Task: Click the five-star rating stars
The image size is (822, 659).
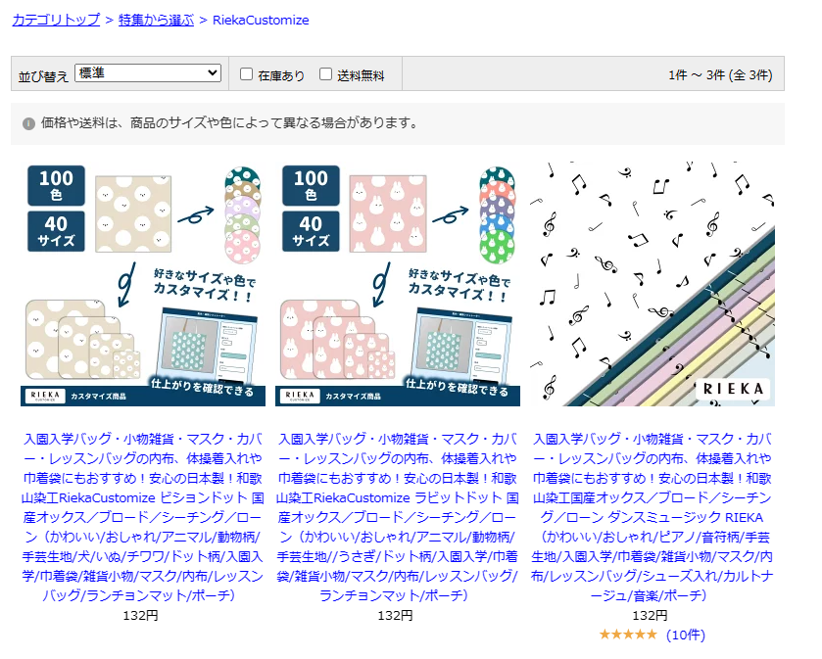Action: (628, 635)
